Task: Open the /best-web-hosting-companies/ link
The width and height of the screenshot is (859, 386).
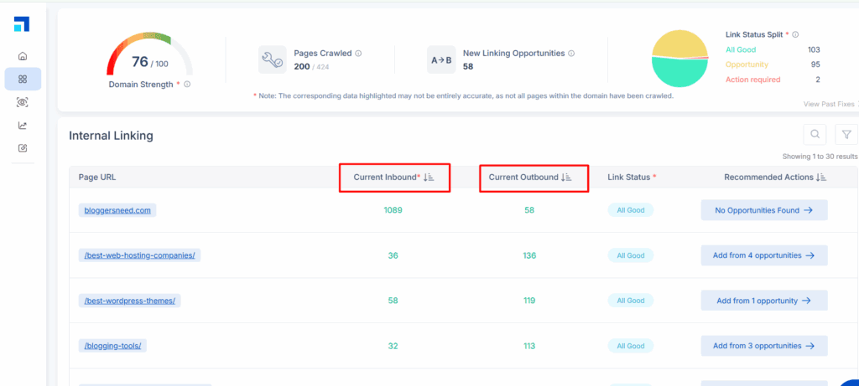Action: 140,255
